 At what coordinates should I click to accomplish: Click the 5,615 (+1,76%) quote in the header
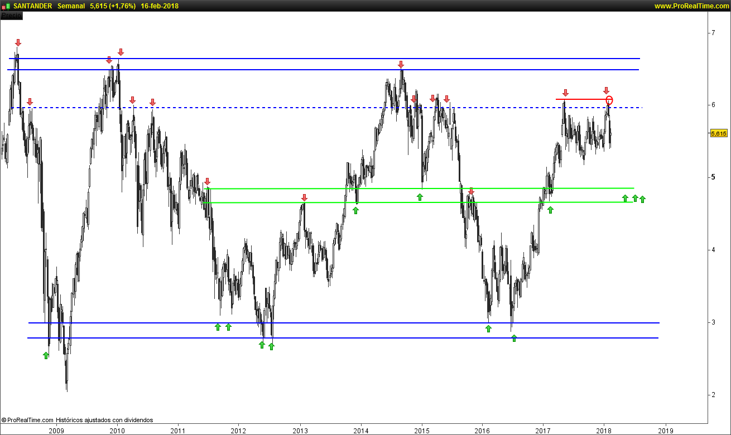coord(113,6)
